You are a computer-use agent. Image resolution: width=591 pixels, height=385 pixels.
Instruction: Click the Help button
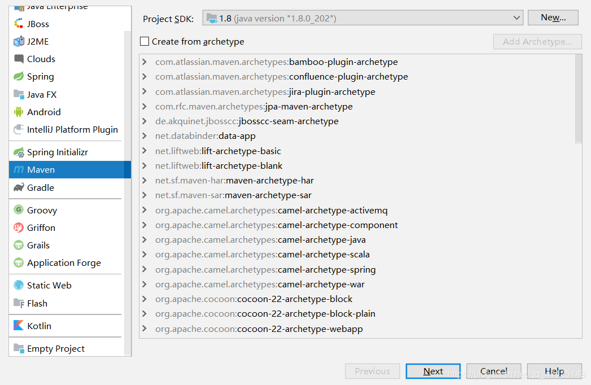[x=554, y=371]
